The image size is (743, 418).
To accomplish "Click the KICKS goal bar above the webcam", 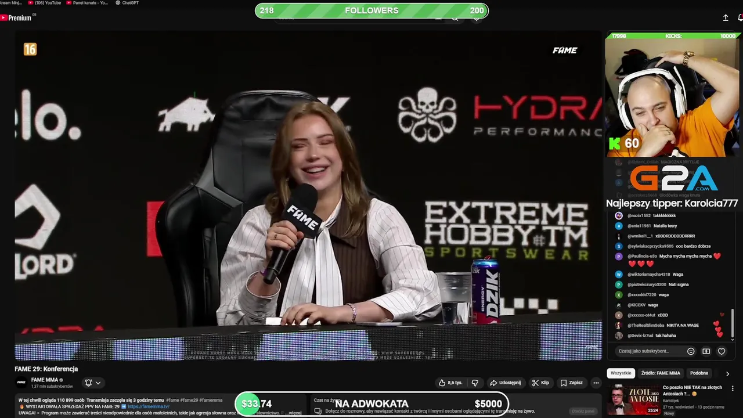I will coord(673,36).
